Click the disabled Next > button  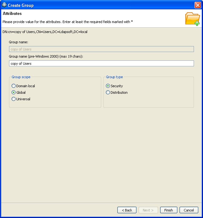[x=148, y=210]
